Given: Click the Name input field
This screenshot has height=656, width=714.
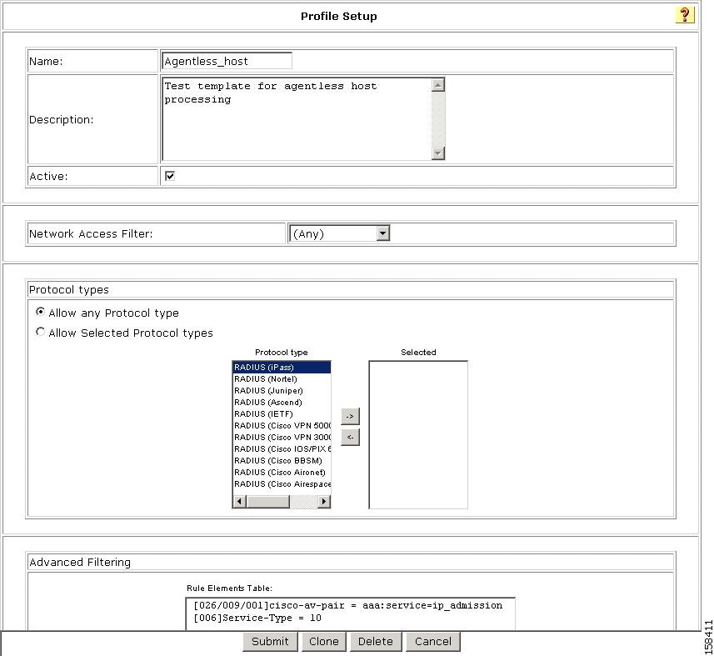Looking at the screenshot, I should tap(227, 61).
